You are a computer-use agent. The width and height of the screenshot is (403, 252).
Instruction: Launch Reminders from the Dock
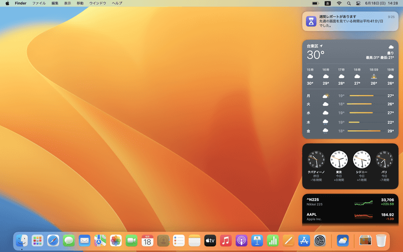179,241
